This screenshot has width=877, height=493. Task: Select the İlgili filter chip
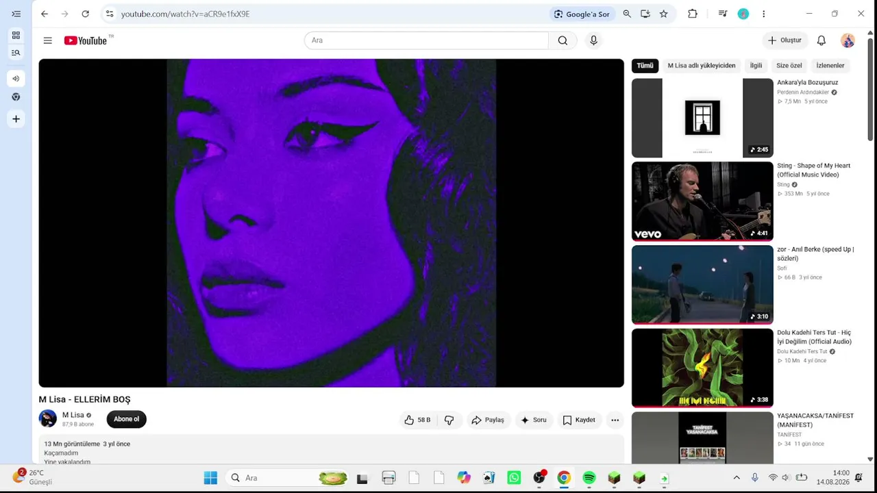coord(756,66)
